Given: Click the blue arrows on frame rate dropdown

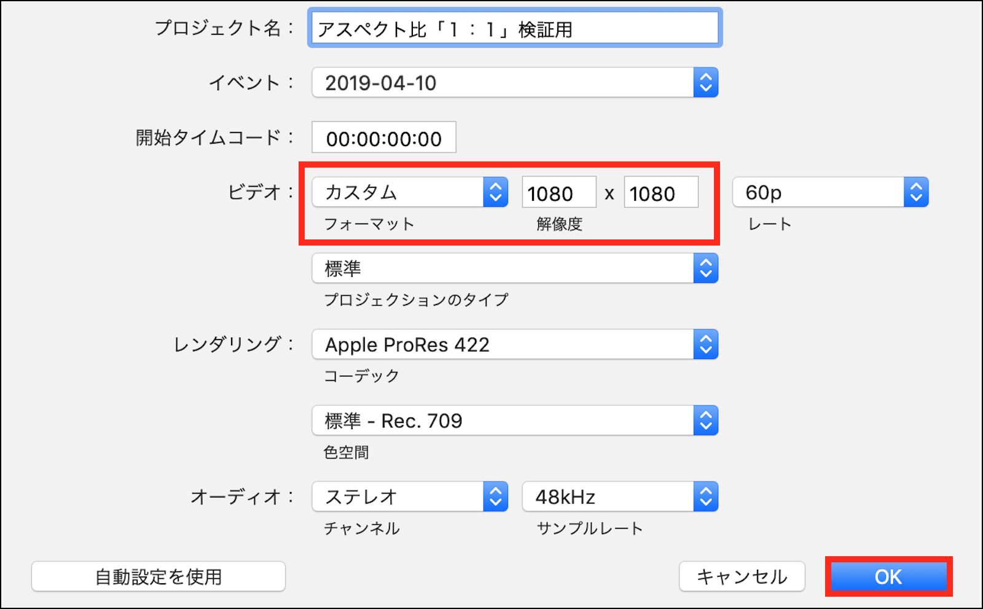Looking at the screenshot, I should (x=916, y=192).
